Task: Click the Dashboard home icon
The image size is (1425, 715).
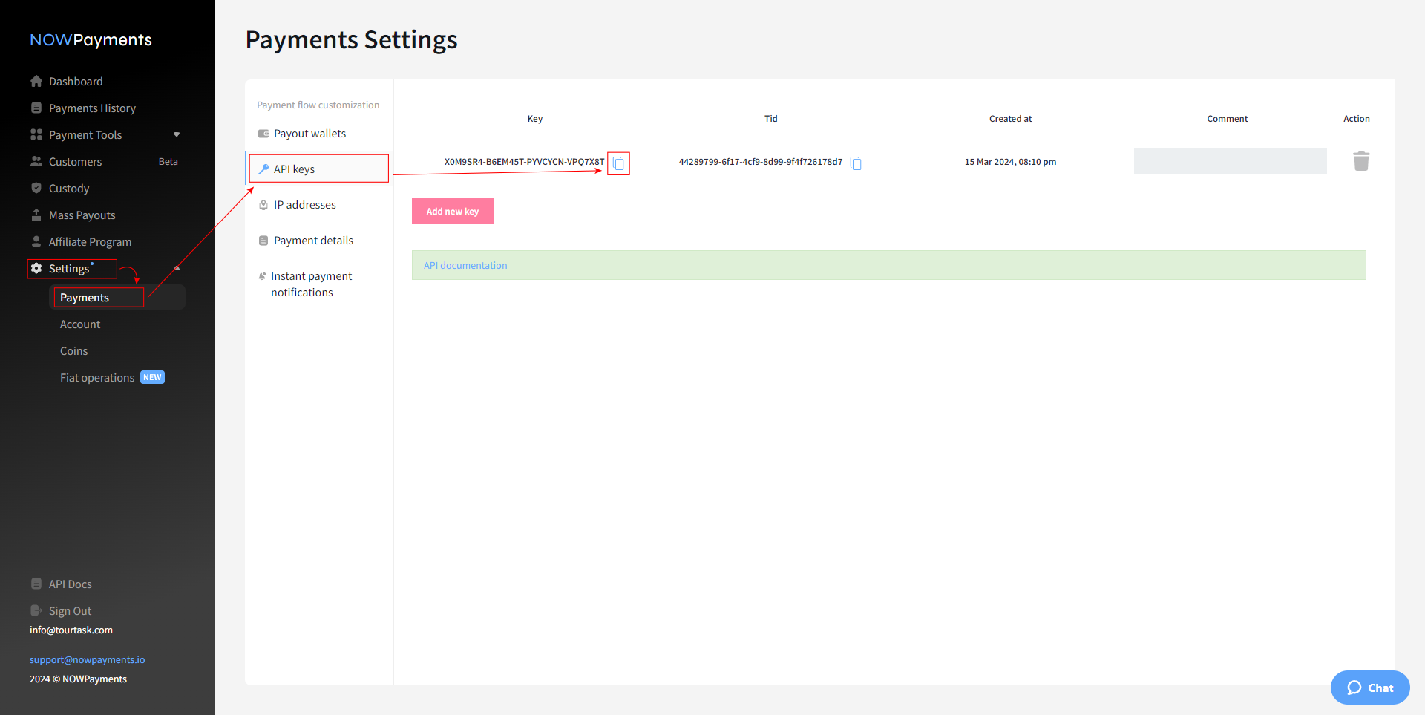Action: point(36,81)
